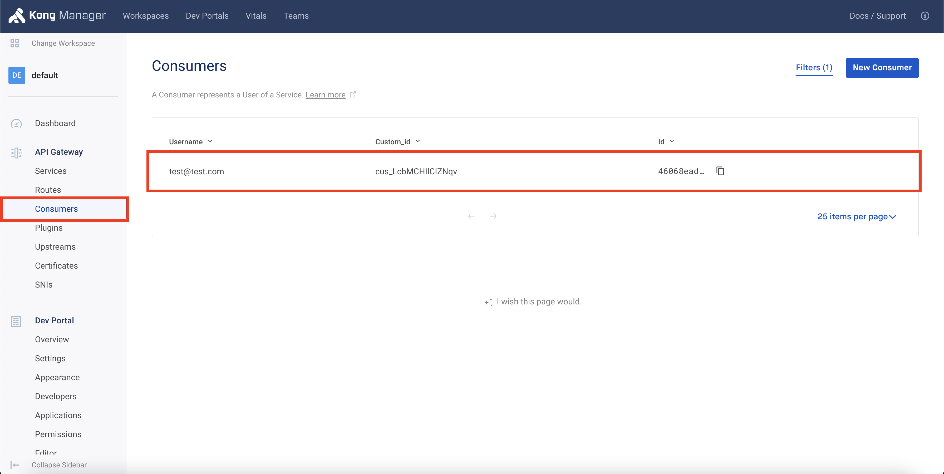Click the I wish this page would feedback field
Viewport: 944px width, 474px height.
click(x=541, y=302)
